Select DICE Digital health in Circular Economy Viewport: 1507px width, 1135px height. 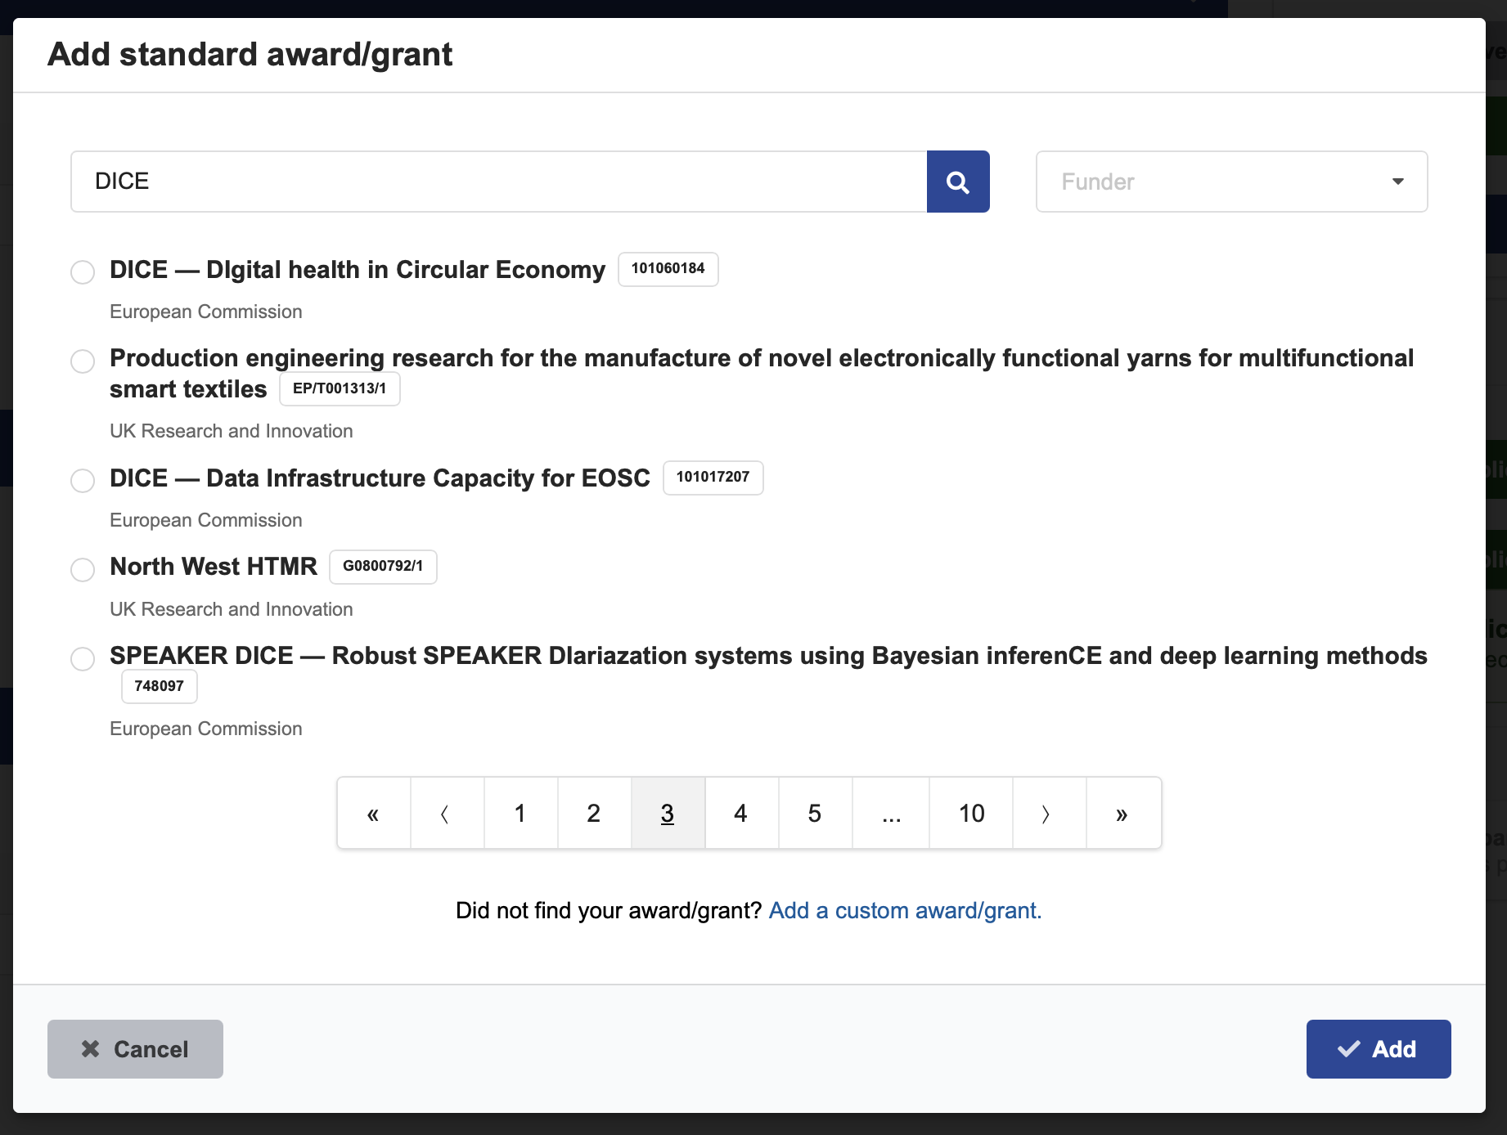(83, 271)
